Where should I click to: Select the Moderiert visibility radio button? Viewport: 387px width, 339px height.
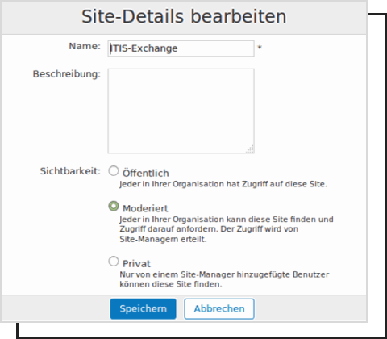[114, 207]
